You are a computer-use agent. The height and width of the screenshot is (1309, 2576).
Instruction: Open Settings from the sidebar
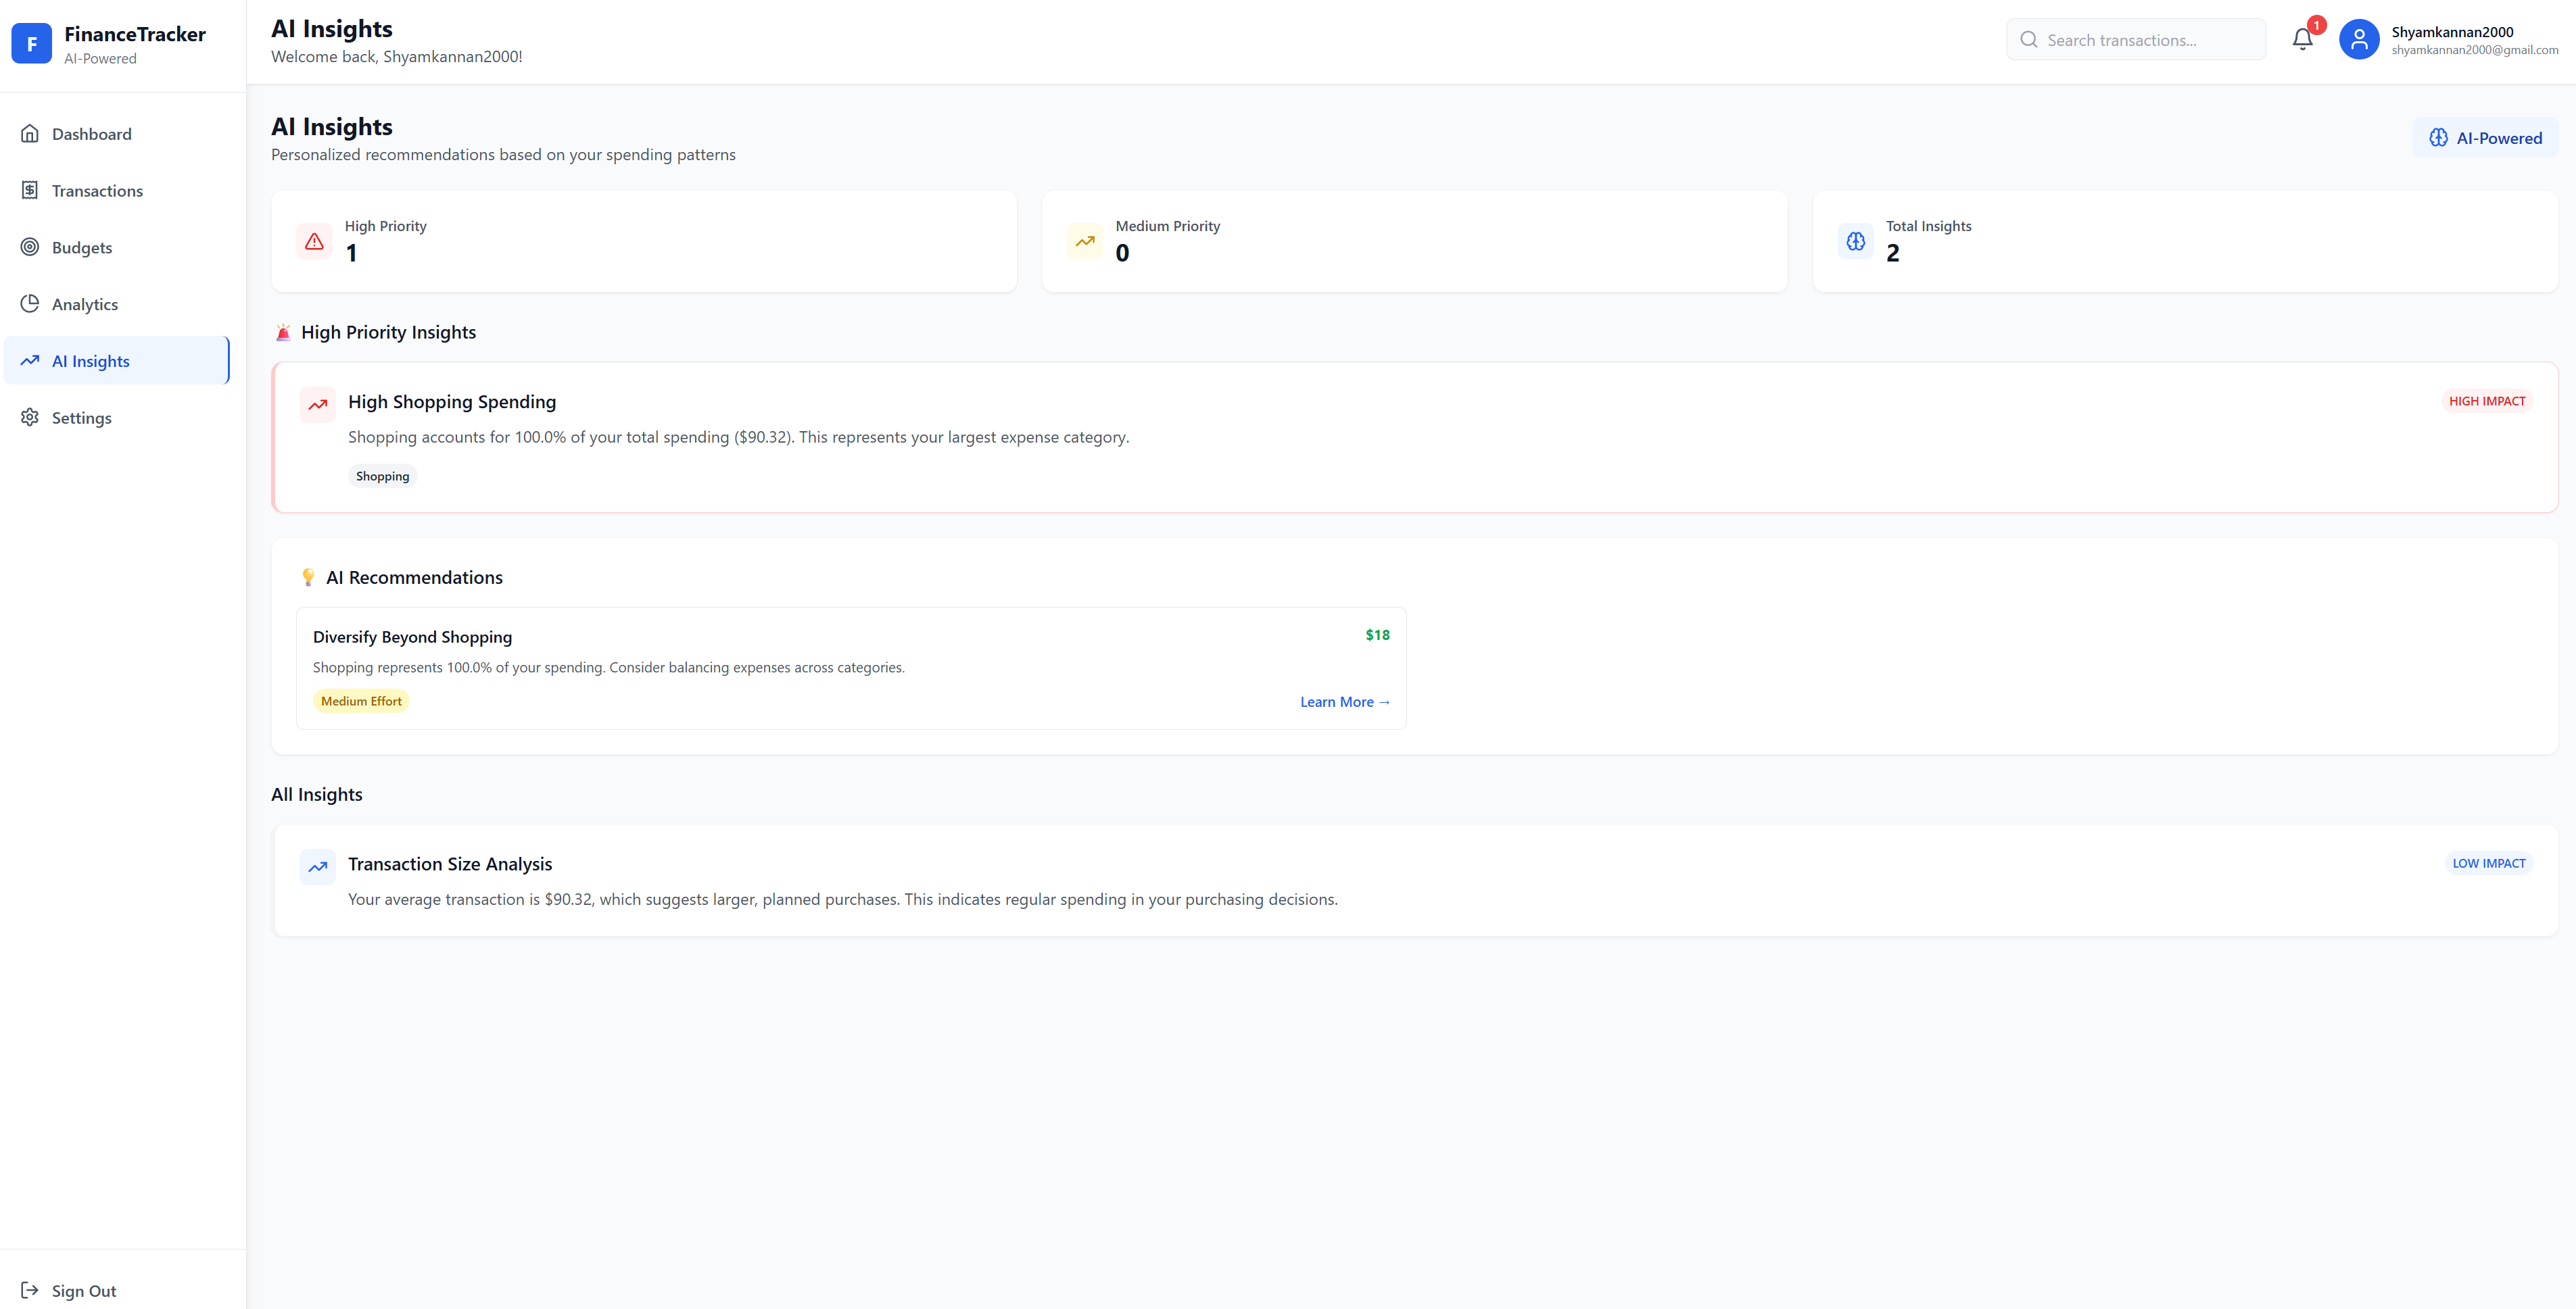(x=81, y=418)
